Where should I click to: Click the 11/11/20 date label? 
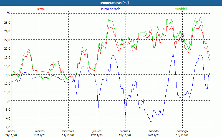(x=68, y=136)
